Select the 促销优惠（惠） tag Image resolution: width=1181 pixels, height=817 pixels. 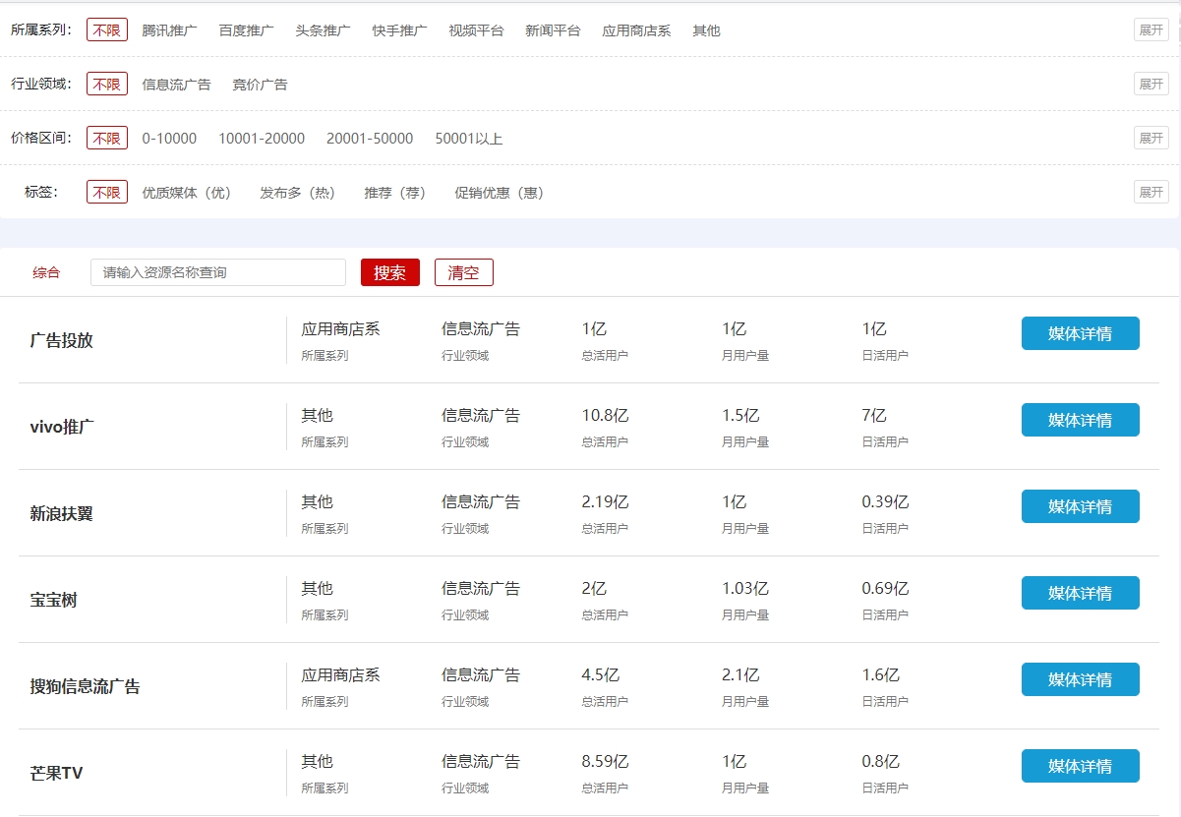(x=499, y=193)
